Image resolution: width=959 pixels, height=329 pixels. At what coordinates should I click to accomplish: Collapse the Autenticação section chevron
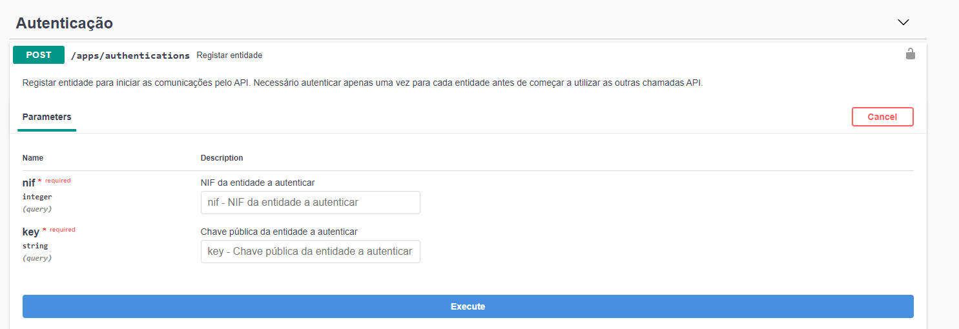click(x=903, y=23)
